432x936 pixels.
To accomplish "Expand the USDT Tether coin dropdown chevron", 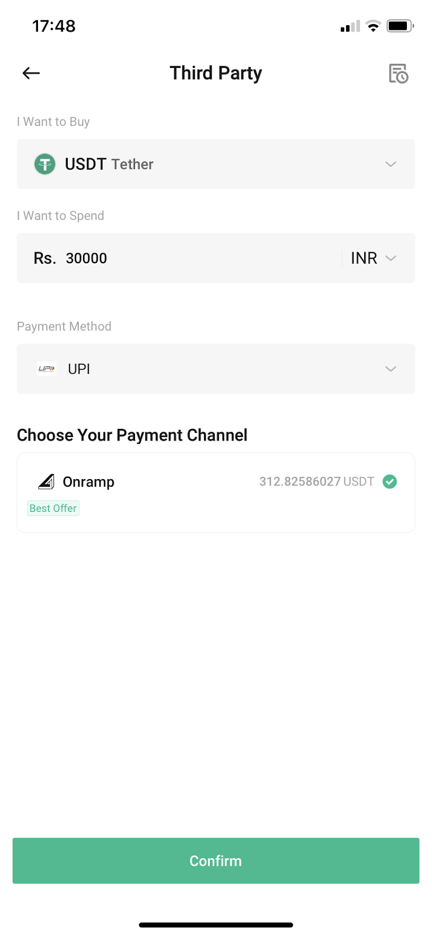I will click(391, 164).
